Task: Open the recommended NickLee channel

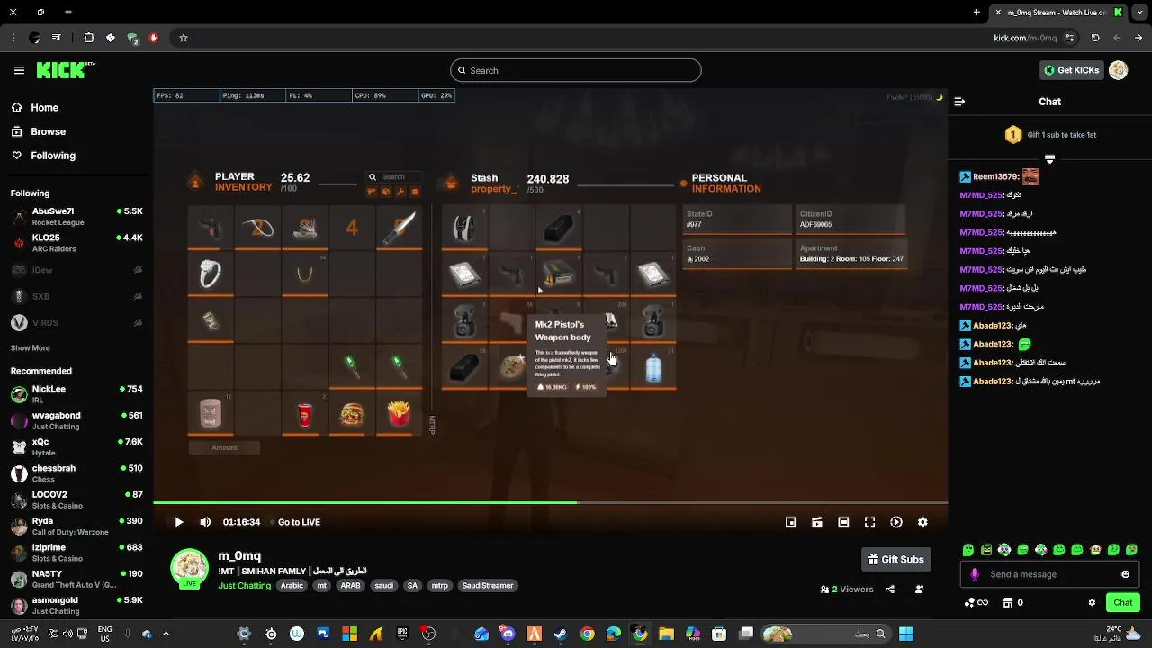Action: tap(76, 394)
